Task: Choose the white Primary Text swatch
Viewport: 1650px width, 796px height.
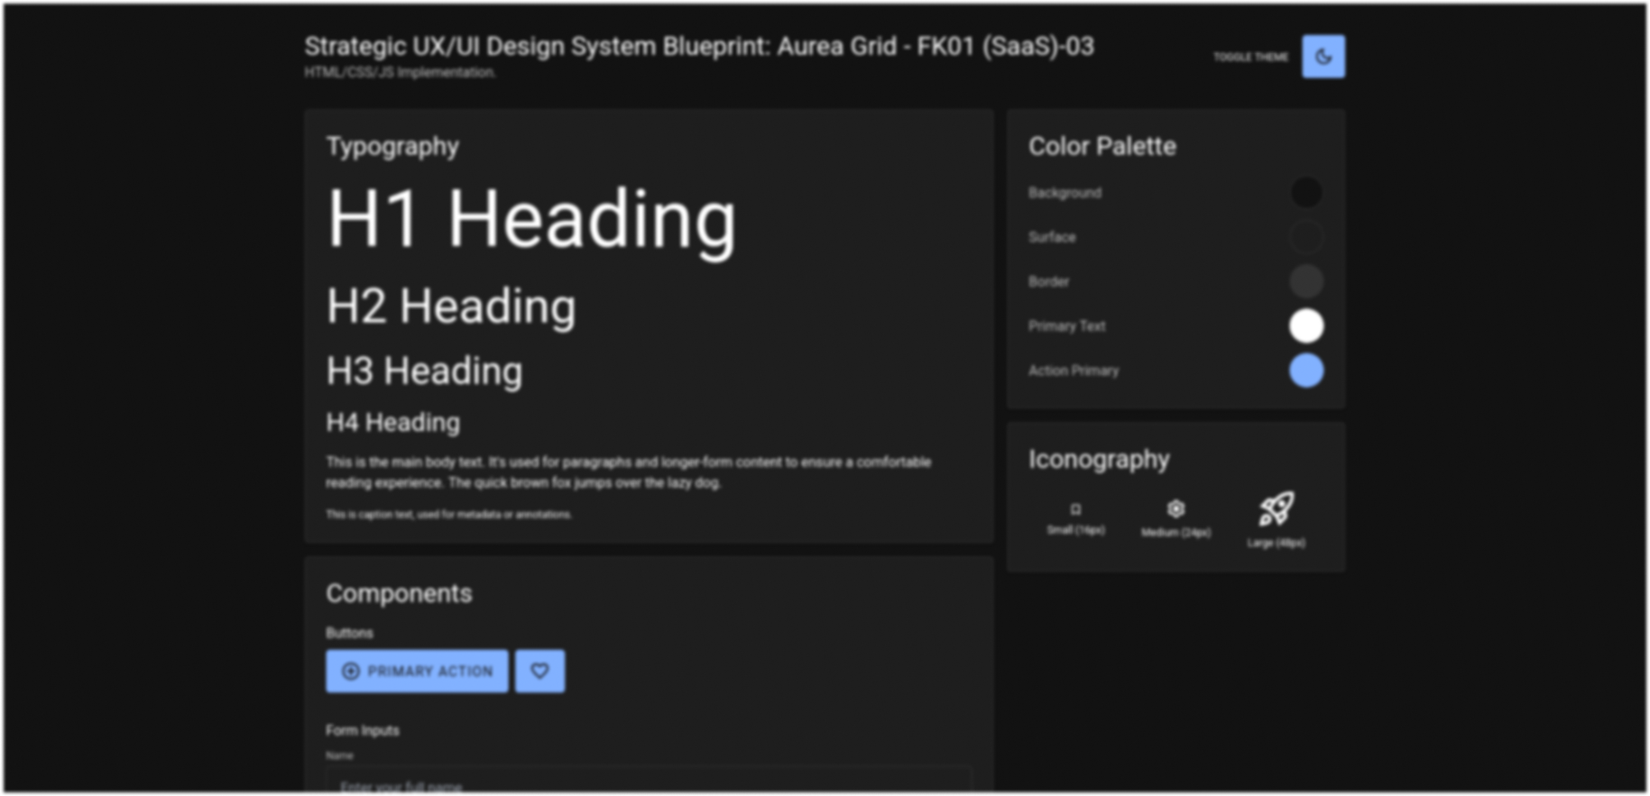Action: click(1305, 326)
